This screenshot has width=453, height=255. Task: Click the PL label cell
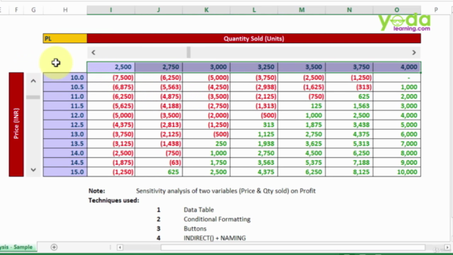coord(65,38)
